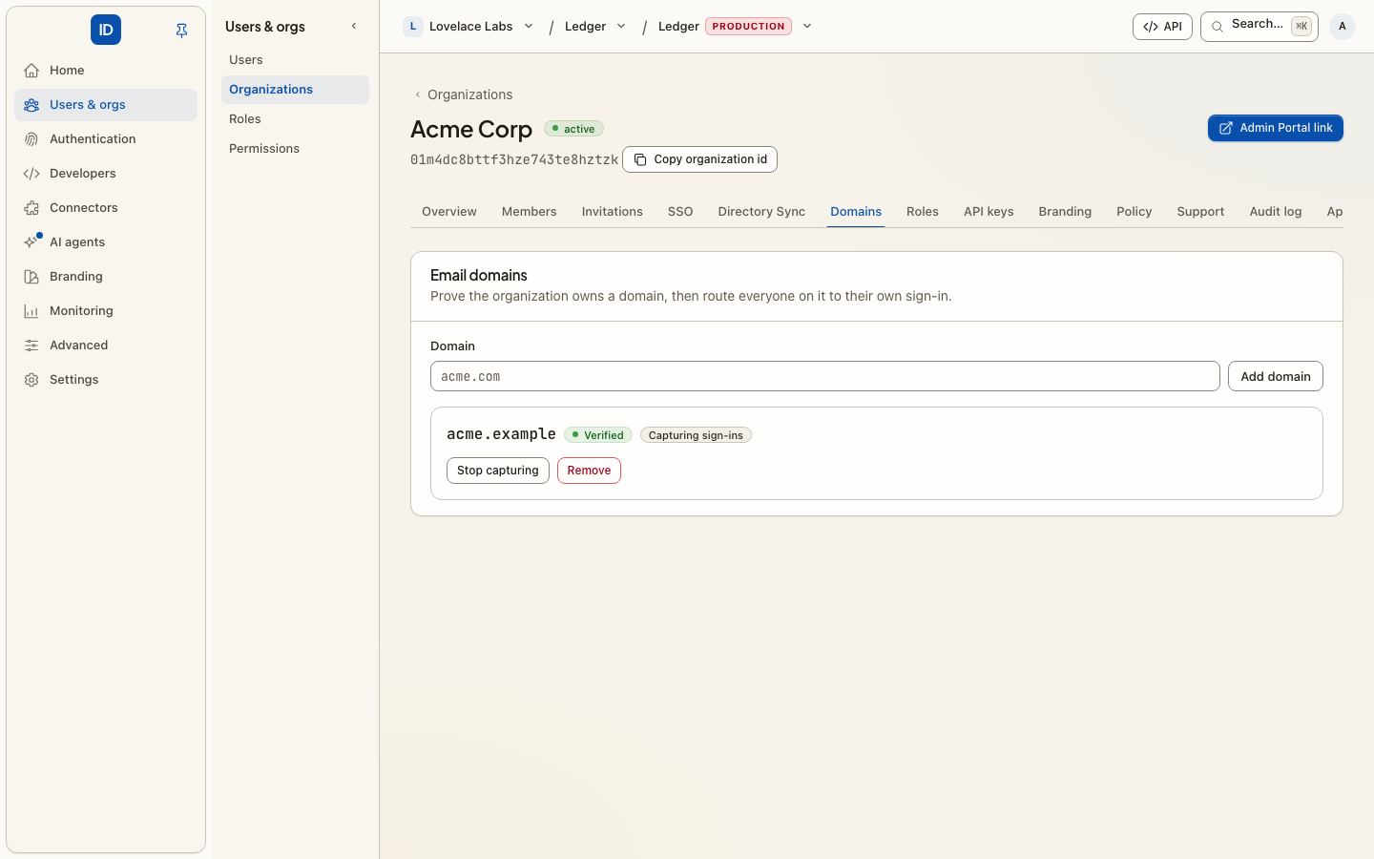Open Home via its house icon
Screen dimensions: 1374x859
(x=31, y=71)
